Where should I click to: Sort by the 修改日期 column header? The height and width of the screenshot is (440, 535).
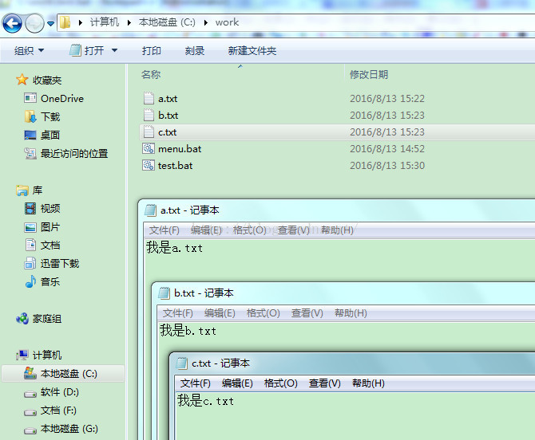[369, 75]
